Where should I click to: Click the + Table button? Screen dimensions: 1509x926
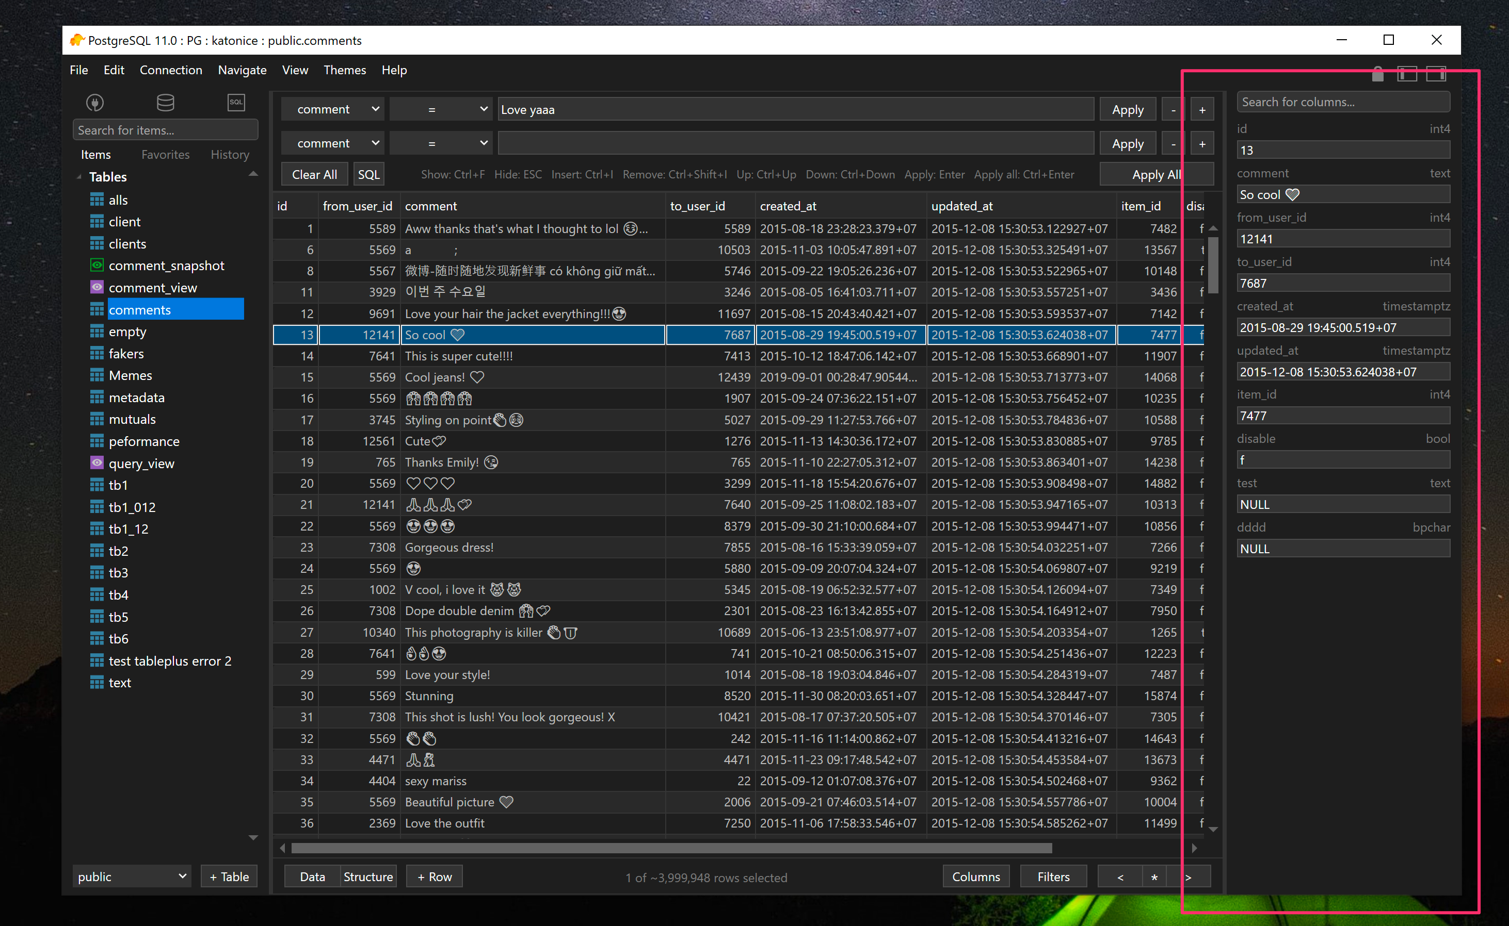[x=229, y=877]
